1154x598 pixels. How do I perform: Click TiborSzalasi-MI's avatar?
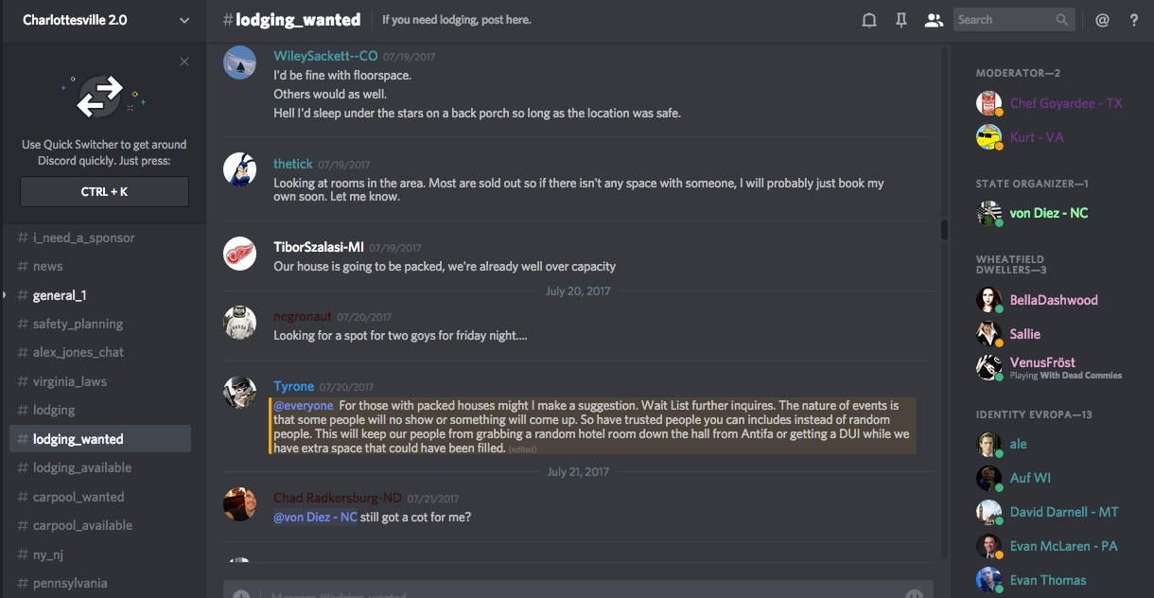239,254
